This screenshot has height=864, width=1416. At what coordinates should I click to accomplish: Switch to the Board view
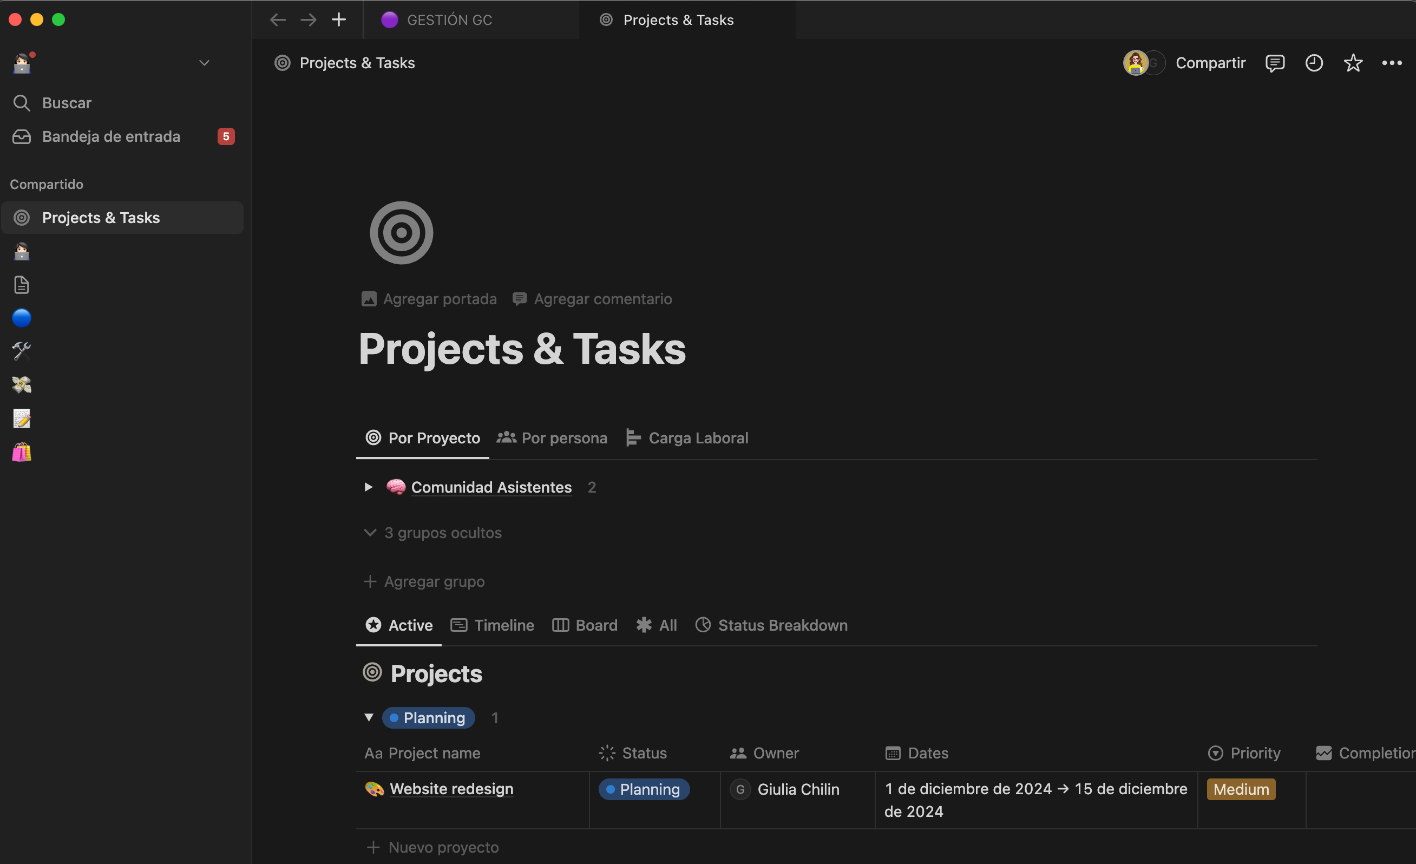pyautogui.click(x=585, y=625)
